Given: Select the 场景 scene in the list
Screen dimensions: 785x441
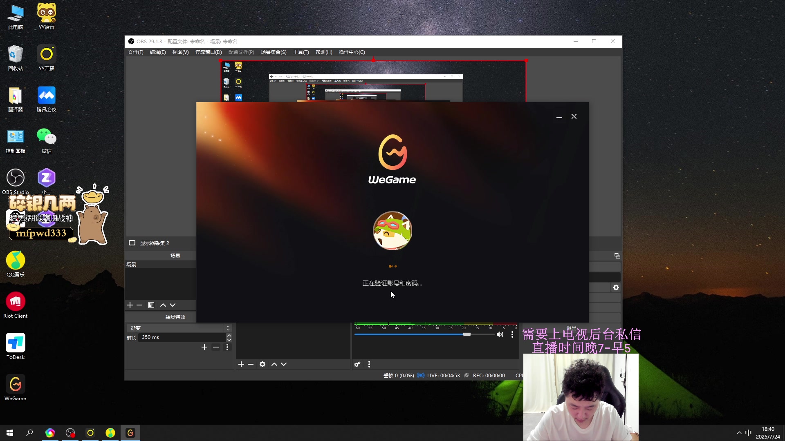Looking at the screenshot, I should point(161,265).
